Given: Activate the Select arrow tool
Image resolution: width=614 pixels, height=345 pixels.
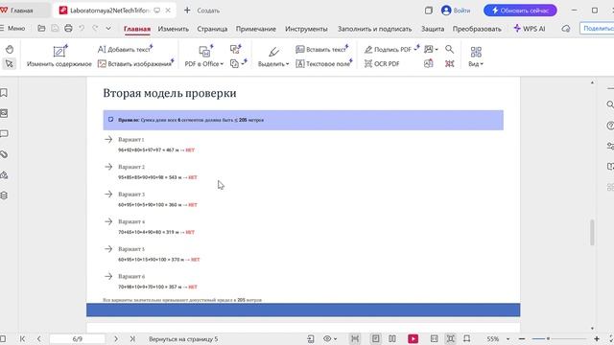Looking at the screenshot, I should click(x=10, y=63).
